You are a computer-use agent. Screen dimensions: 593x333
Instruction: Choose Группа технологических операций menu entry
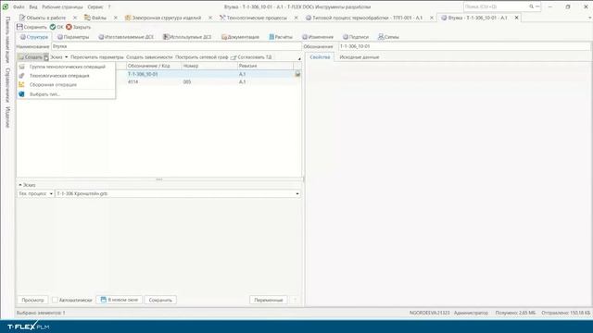click(67, 67)
